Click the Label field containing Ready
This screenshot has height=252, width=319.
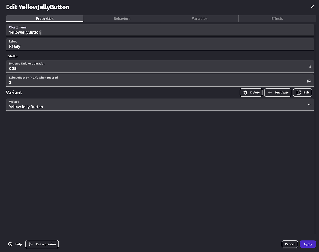click(x=160, y=44)
